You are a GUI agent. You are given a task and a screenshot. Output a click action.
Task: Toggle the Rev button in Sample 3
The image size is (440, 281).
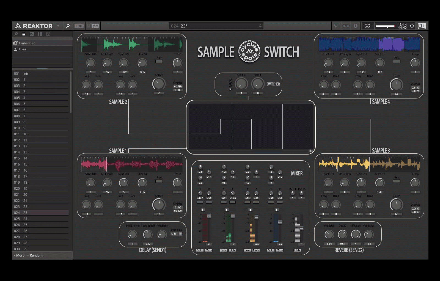point(397,181)
